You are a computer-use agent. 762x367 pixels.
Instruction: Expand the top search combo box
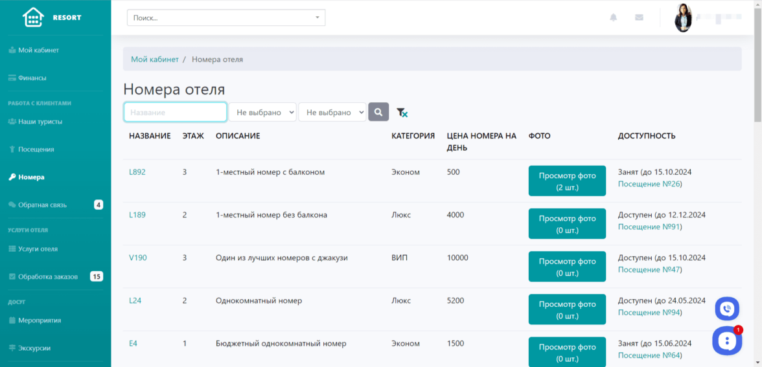226,17
